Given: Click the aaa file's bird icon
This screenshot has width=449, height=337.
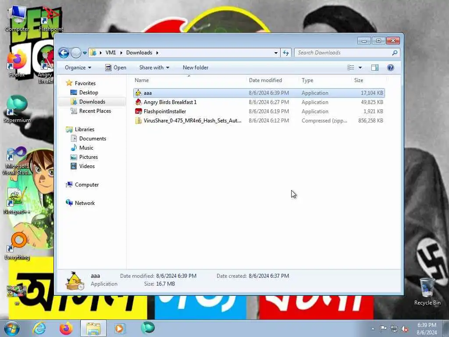Looking at the screenshot, I should 139,93.
